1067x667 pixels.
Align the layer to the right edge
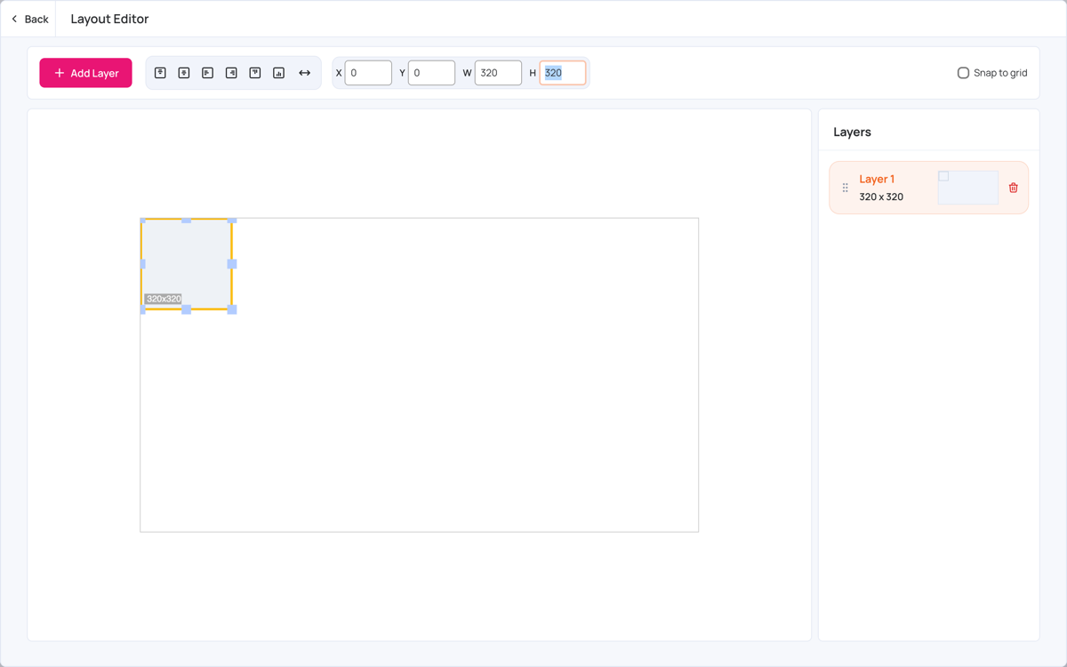pyautogui.click(x=231, y=73)
